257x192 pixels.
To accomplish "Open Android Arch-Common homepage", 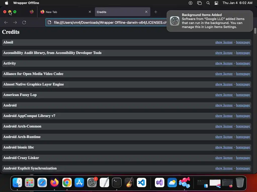I will (x=243, y=126).
